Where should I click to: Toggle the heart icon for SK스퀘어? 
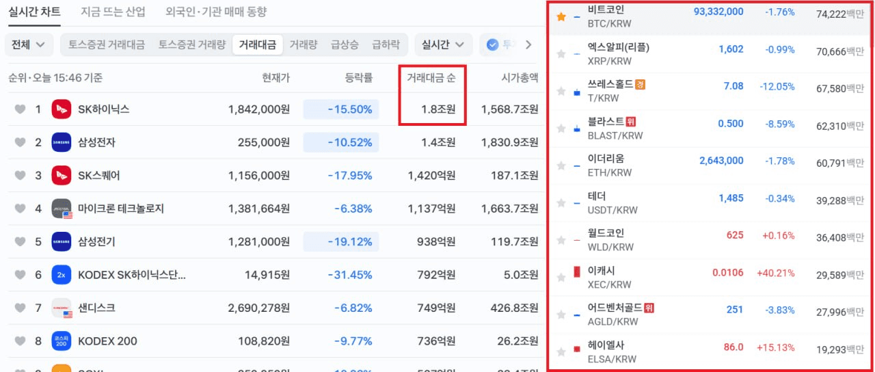point(20,176)
